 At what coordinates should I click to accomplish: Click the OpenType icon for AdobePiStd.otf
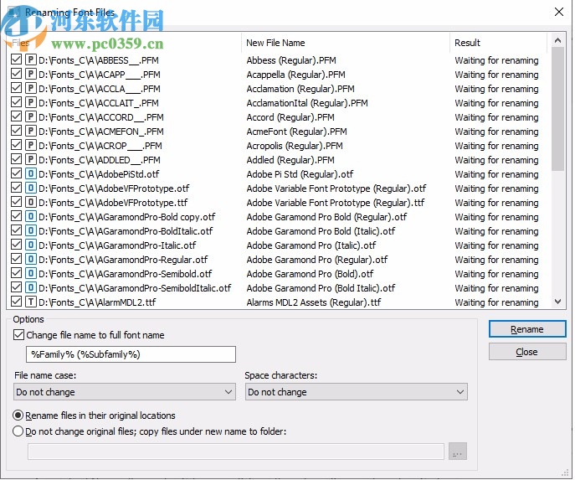point(31,174)
